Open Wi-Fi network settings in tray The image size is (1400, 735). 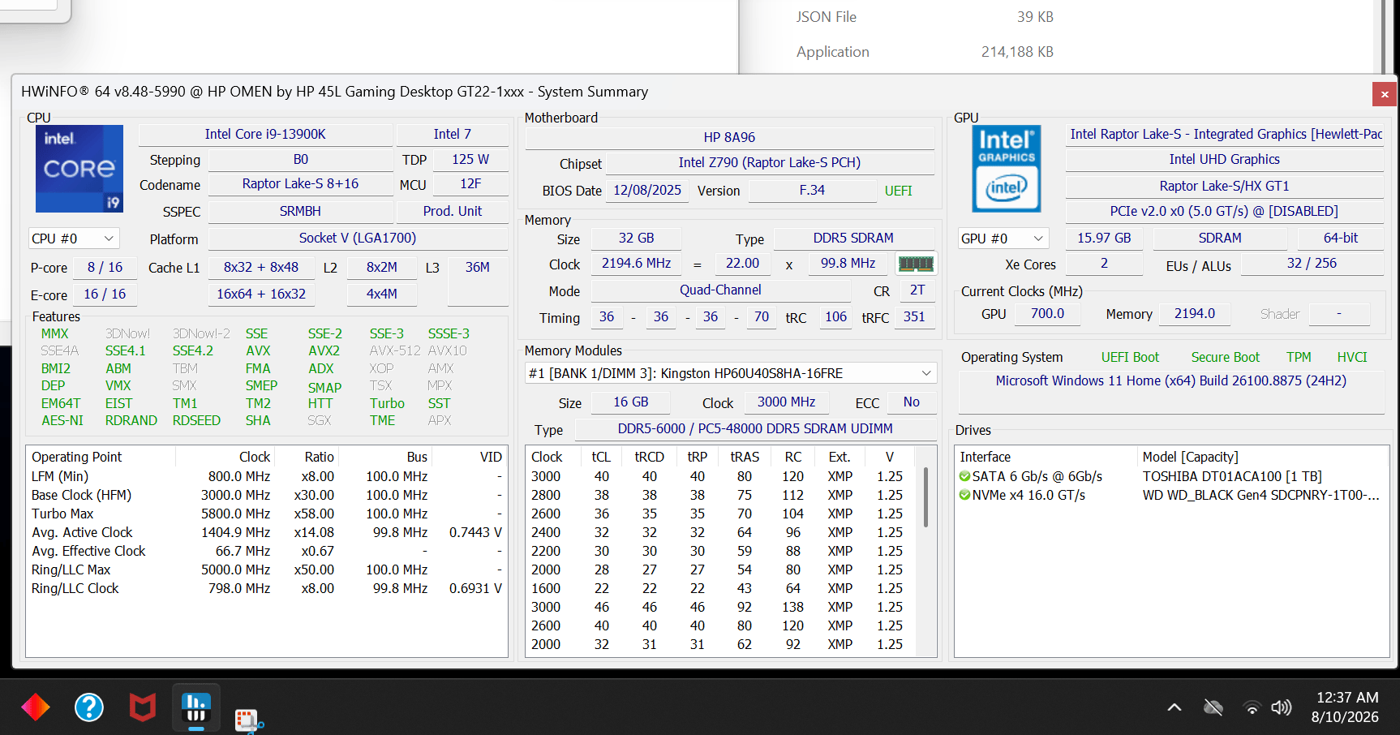(1252, 707)
